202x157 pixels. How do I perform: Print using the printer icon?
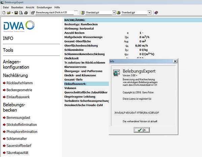pos(26,13)
